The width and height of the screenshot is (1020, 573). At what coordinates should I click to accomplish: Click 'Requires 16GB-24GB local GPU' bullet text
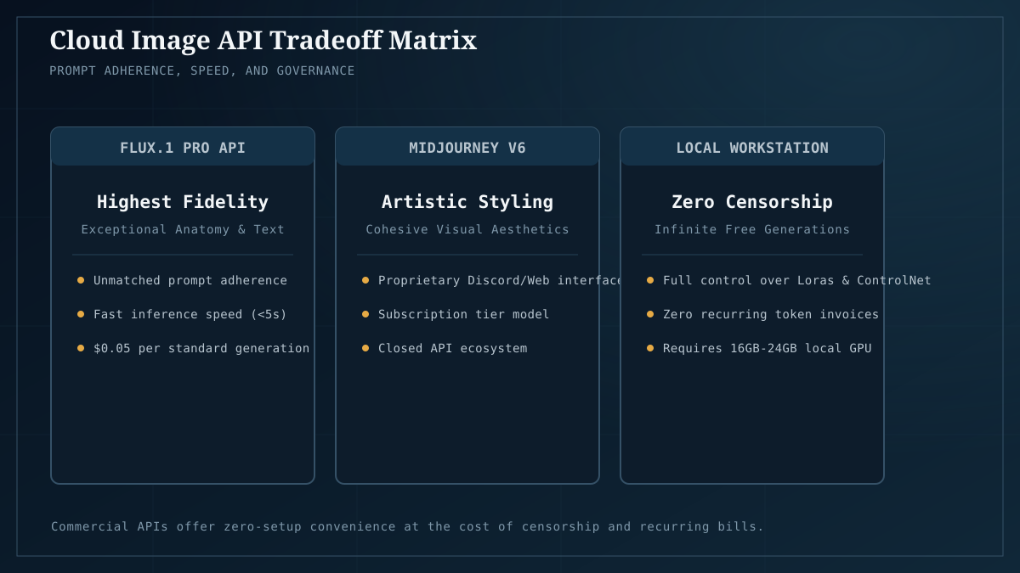tap(768, 348)
